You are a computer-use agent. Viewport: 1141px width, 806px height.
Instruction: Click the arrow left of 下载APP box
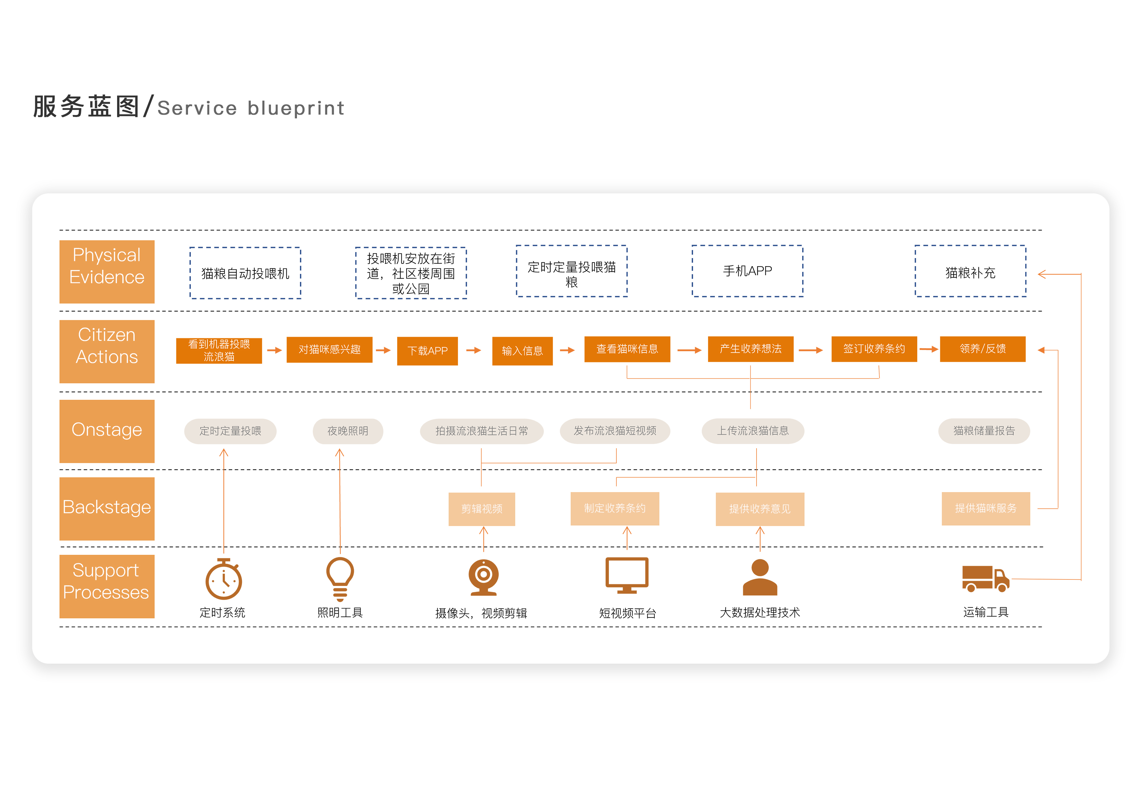(383, 350)
